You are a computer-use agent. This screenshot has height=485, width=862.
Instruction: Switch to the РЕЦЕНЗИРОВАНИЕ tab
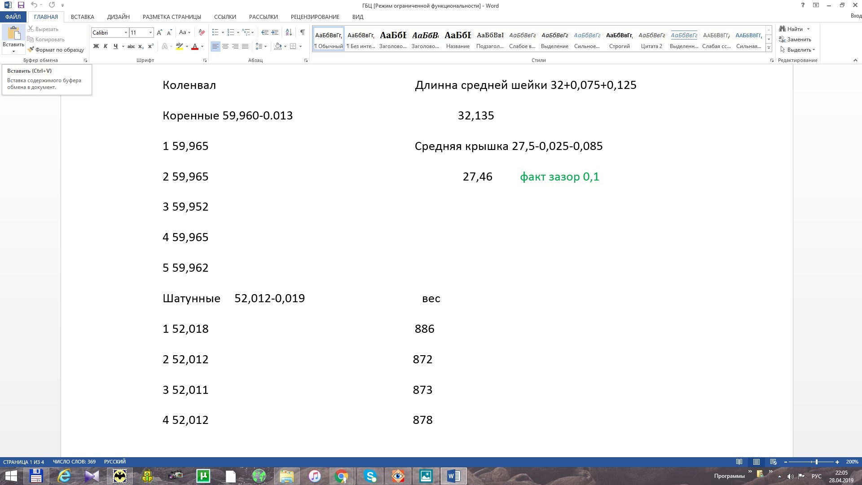click(315, 17)
